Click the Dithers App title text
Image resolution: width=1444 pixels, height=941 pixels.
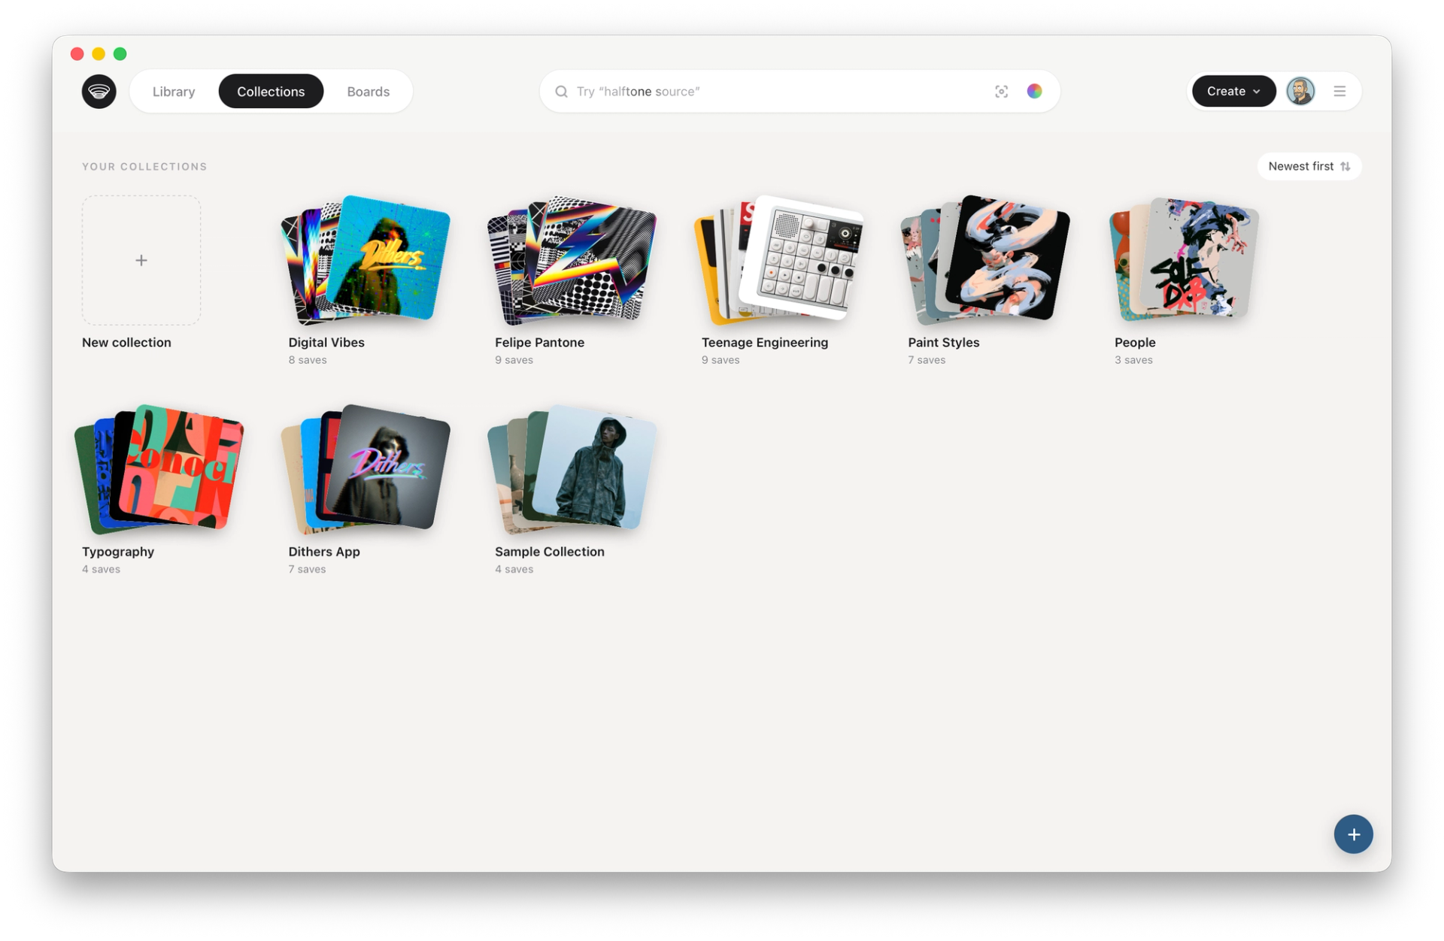point(324,551)
